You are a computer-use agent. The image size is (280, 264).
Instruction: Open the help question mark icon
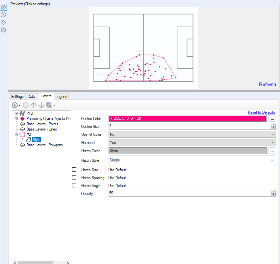point(3,30)
